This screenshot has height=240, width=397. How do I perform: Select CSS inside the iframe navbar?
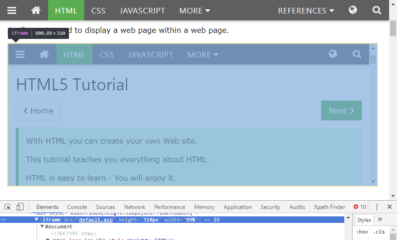tap(106, 54)
